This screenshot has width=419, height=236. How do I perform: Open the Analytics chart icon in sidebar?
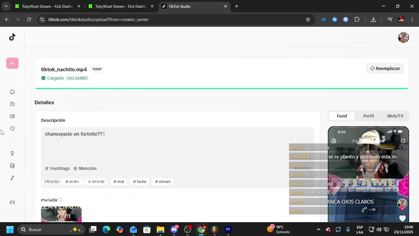(12, 116)
